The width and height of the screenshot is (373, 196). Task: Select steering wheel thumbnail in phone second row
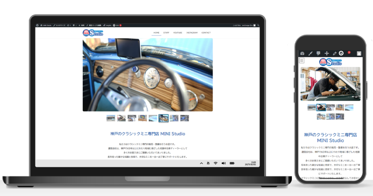point(321,117)
